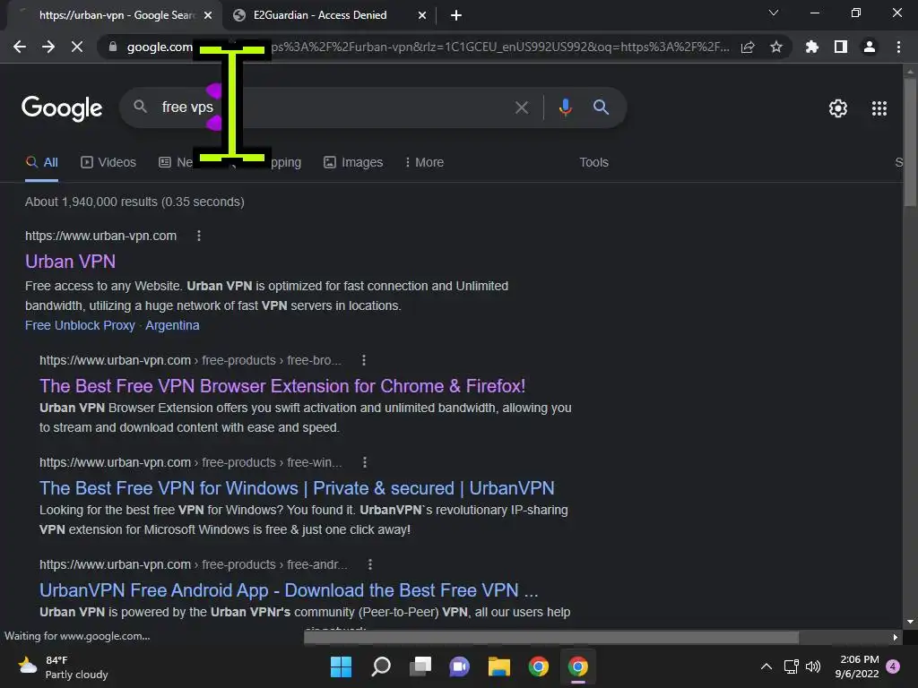
Task: Open the Google apps grid
Action: [x=879, y=108]
